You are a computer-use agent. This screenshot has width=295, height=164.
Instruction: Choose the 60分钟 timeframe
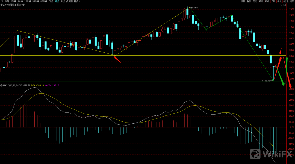pos(43,1)
